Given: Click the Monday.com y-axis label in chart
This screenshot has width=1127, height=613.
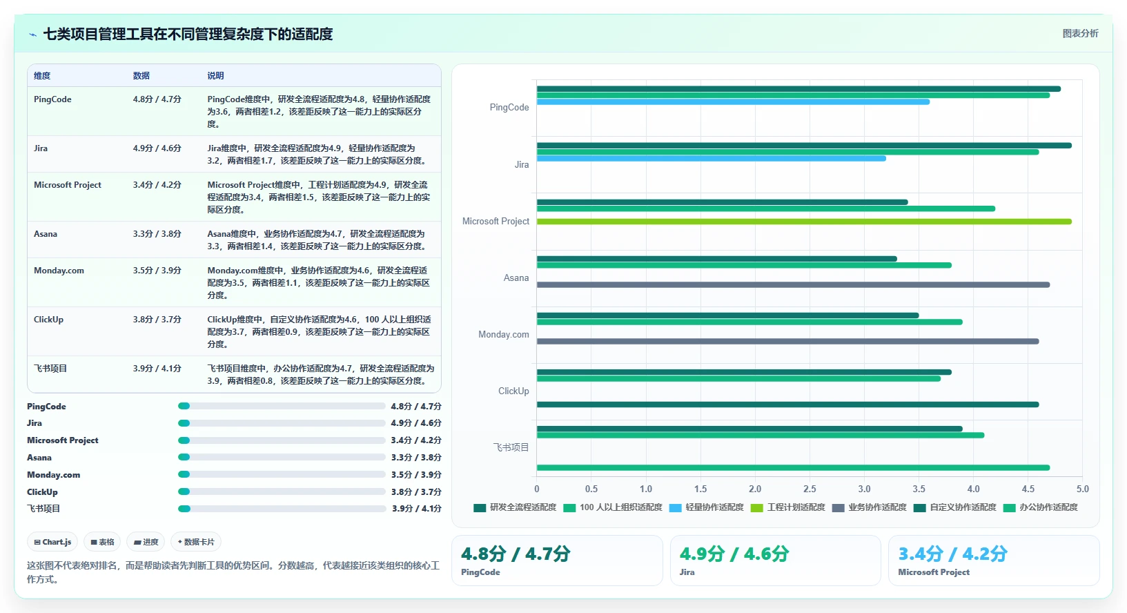Looking at the screenshot, I should pos(504,335).
